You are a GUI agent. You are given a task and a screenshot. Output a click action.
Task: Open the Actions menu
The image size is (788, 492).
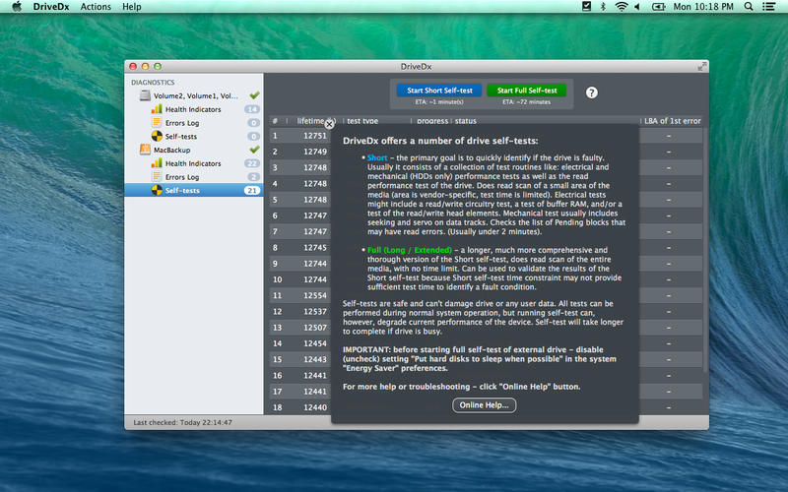96,7
